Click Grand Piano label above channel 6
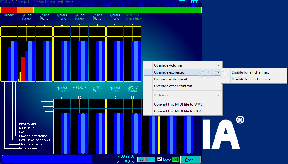Screen dimensions: 288x164 (x=97, y=17)
